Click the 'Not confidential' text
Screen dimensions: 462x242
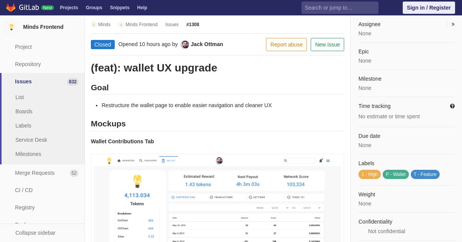tap(387, 231)
